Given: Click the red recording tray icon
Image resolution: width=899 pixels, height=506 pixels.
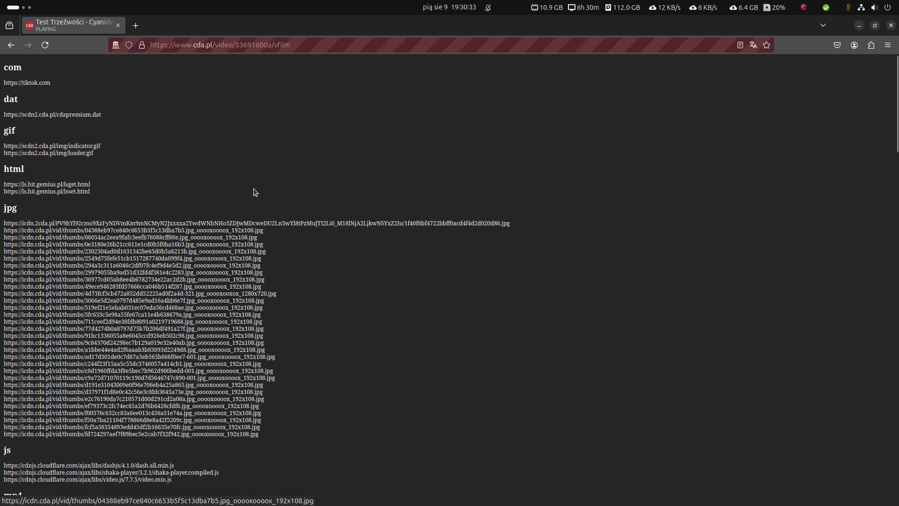Looking at the screenshot, I should [803, 7].
